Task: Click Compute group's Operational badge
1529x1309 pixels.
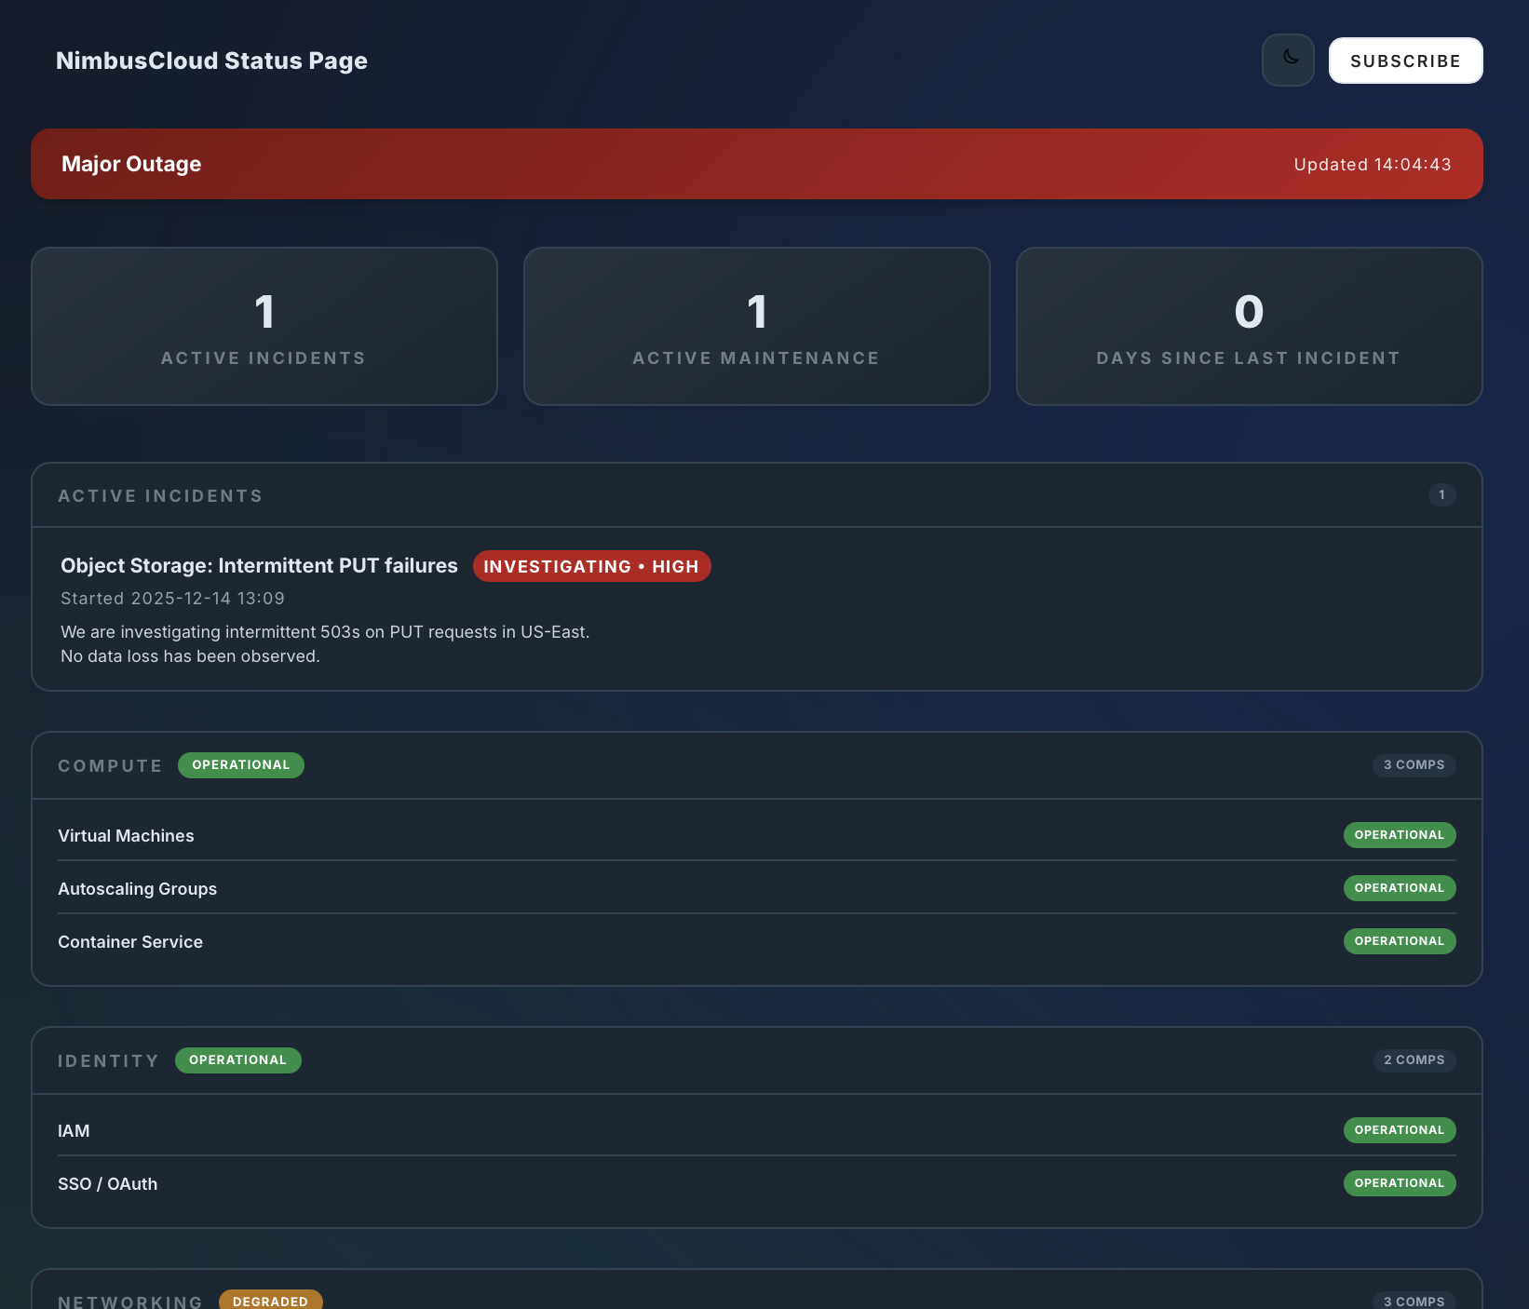Action: (x=241, y=765)
